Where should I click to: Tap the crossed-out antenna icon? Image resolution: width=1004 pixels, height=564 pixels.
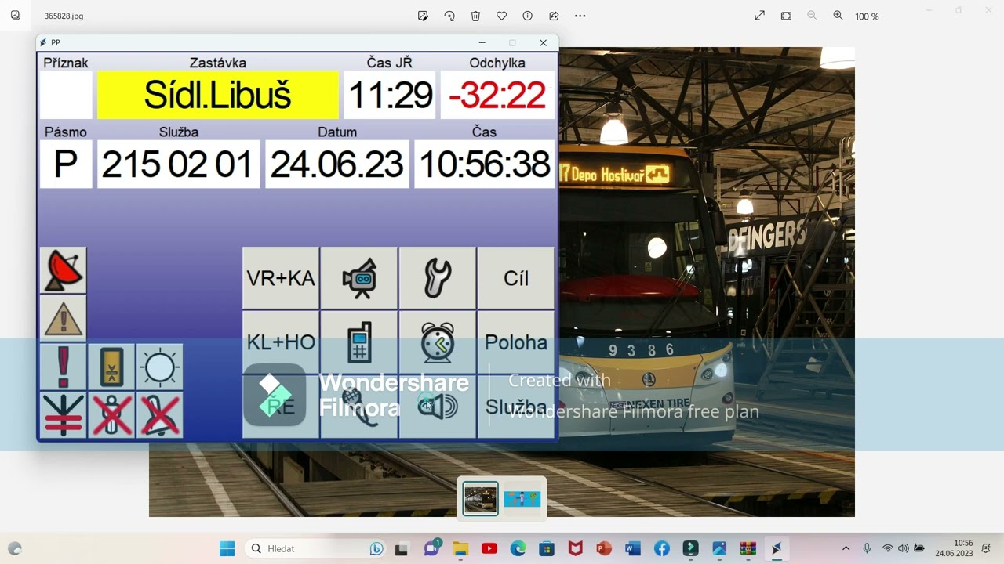pos(64,414)
